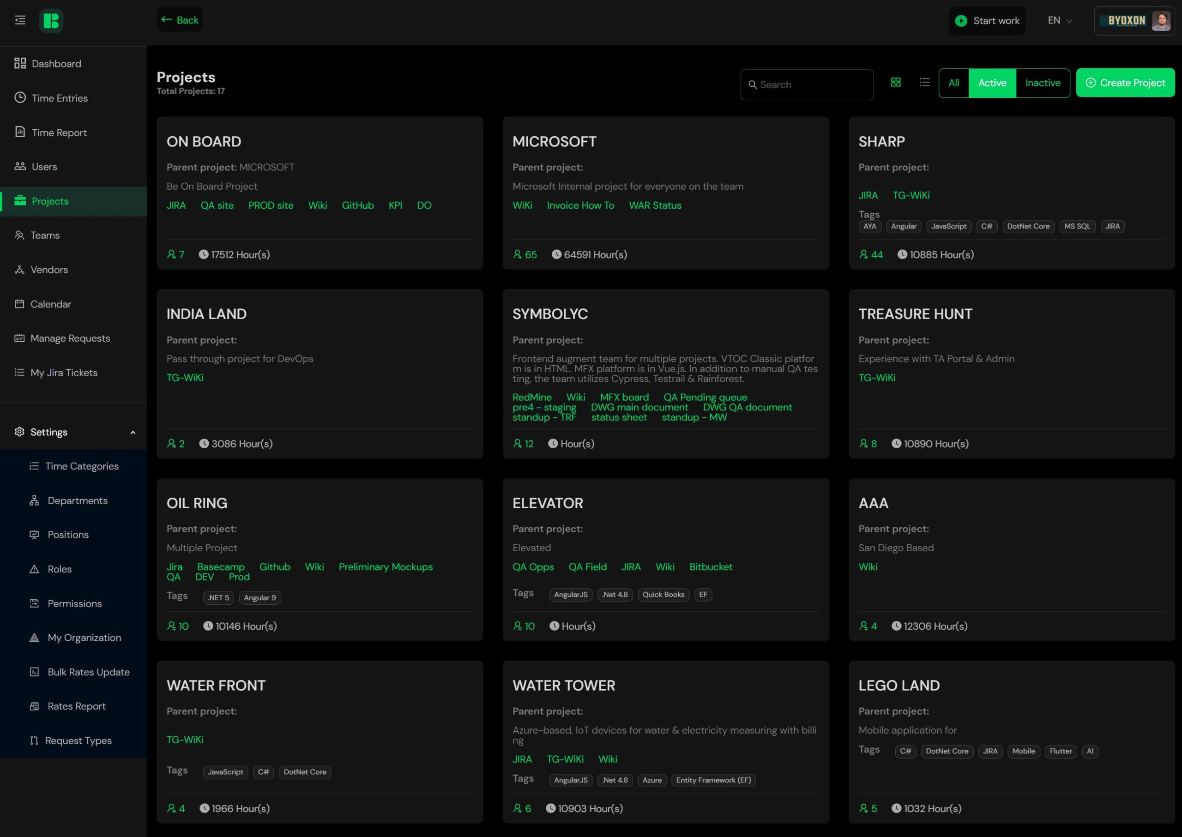Viewport: 1182px width, 837px height.
Task: Click the WATER TOWER project title
Action: [x=563, y=686]
